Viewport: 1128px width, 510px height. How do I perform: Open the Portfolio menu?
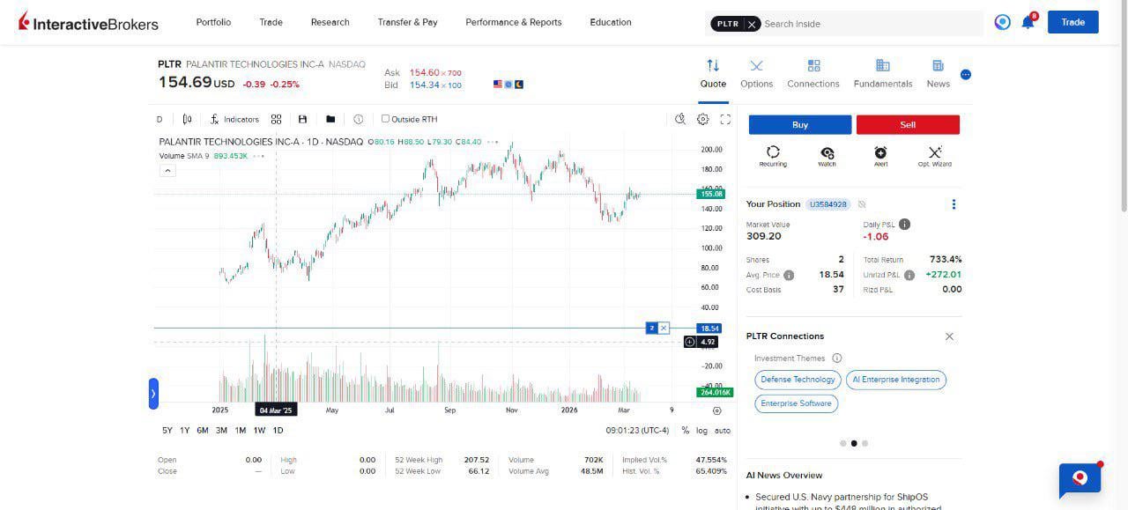(213, 22)
